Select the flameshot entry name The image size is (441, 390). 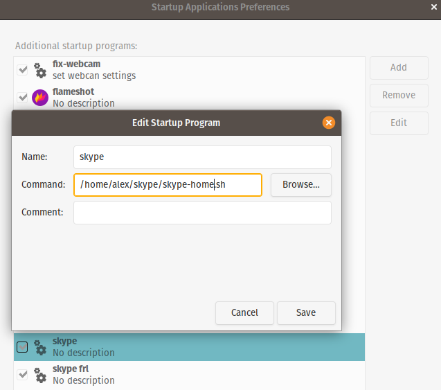[x=73, y=91]
